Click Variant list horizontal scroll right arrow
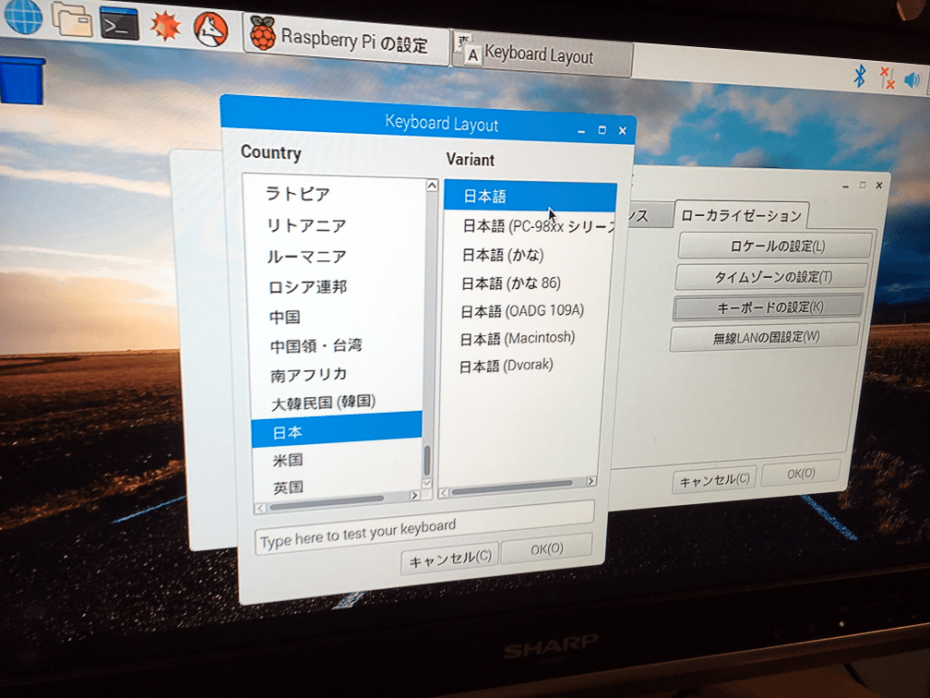Screen dimensions: 930x698 [590, 481]
